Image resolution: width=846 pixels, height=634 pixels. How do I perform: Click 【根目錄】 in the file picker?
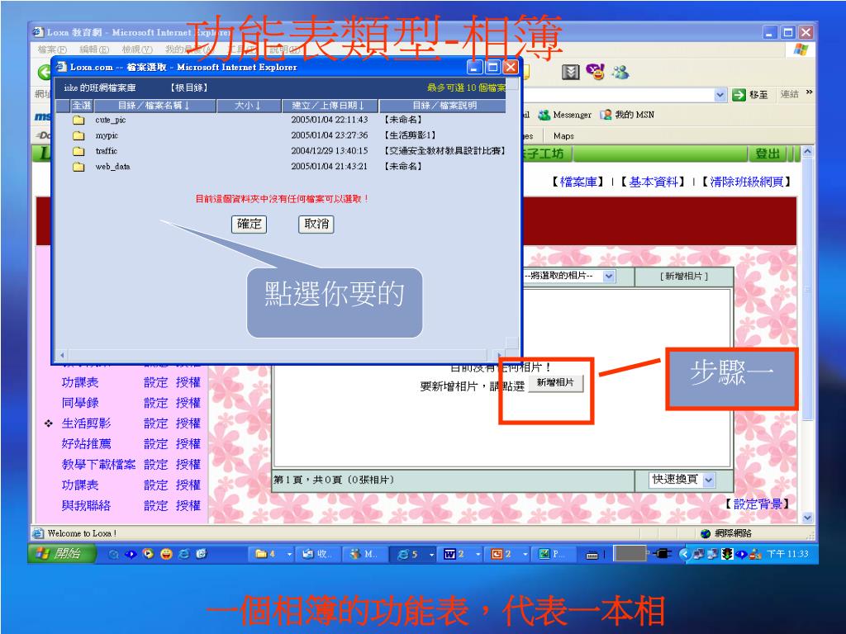(x=189, y=88)
